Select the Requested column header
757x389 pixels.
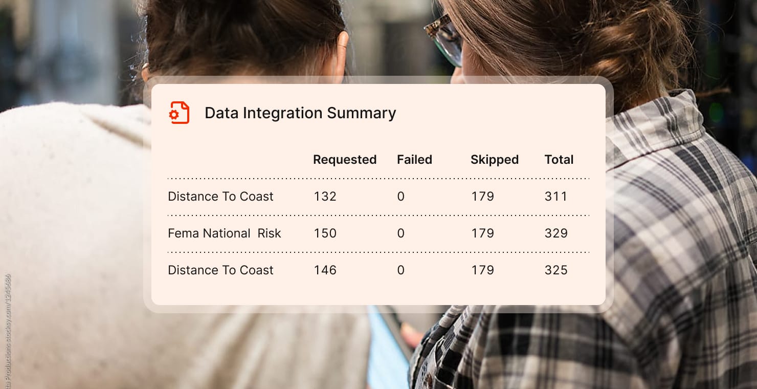[x=345, y=160]
